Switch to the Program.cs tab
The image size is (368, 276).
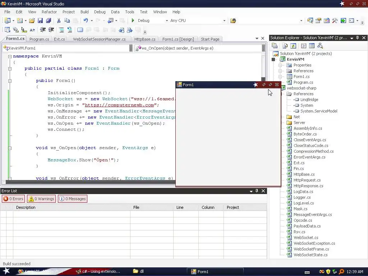(39, 39)
